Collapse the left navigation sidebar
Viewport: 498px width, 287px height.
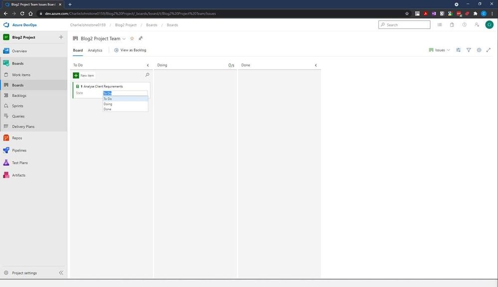pos(61,273)
